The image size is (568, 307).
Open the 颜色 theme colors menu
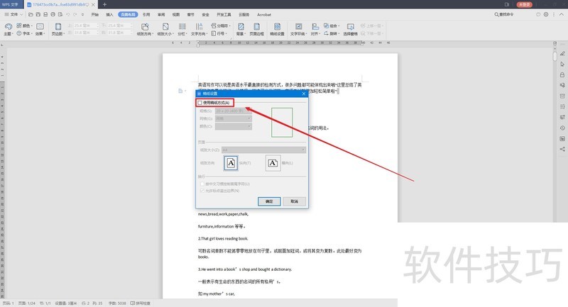point(24,26)
